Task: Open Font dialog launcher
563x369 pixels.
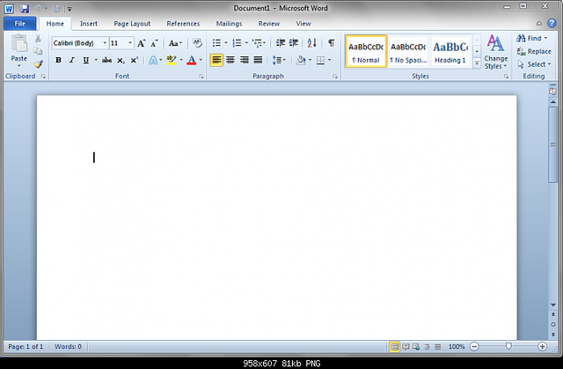Action: click(x=201, y=77)
